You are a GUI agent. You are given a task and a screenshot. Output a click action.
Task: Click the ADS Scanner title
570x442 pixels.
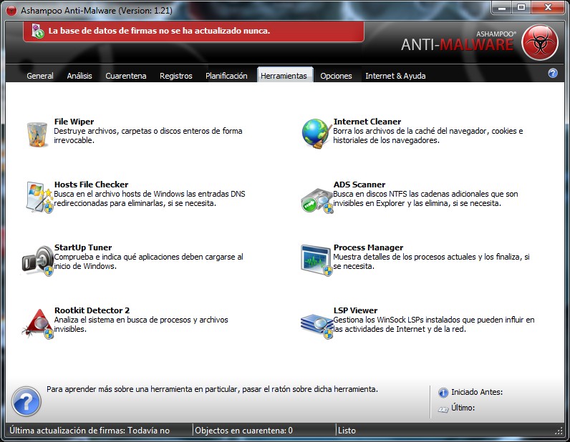[x=359, y=185]
